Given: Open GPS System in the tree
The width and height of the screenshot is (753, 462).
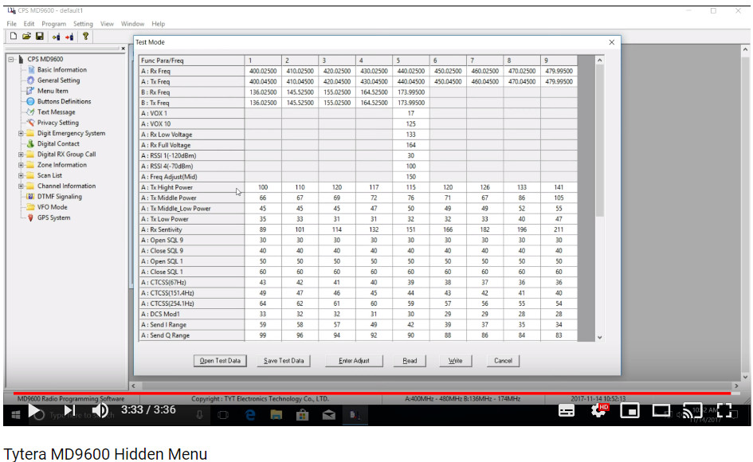Looking at the screenshot, I should (54, 217).
